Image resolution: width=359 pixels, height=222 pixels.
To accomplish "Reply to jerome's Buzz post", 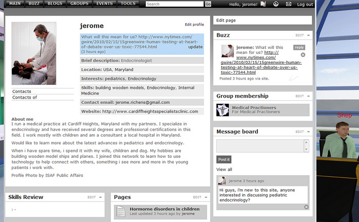I will pos(299,47).
